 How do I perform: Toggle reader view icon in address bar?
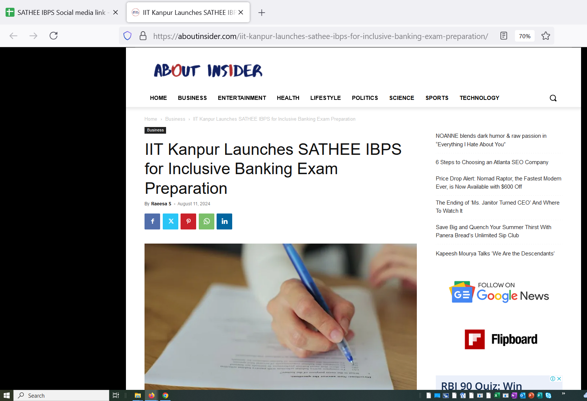click(x=503, y=36)
